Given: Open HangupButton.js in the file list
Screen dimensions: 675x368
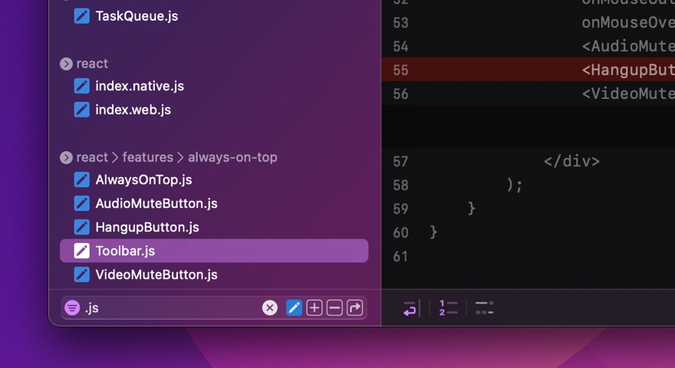Looking at the screenshot, I should [147, 227].
